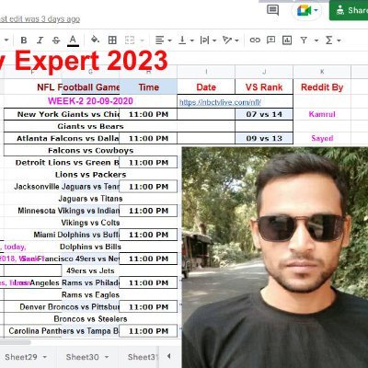
Task: Apply strikethrough formatting
Action: (x=56, y=40)
